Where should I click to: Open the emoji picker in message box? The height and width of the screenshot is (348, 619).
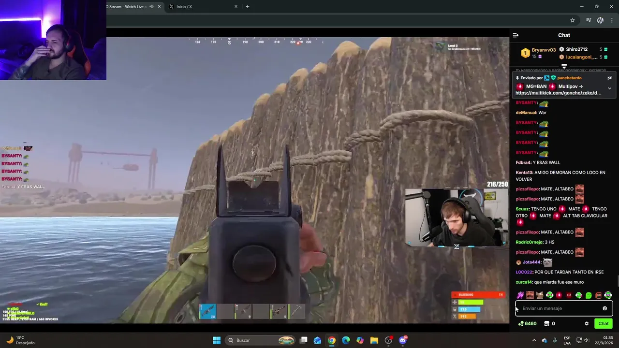pos(604,308)
